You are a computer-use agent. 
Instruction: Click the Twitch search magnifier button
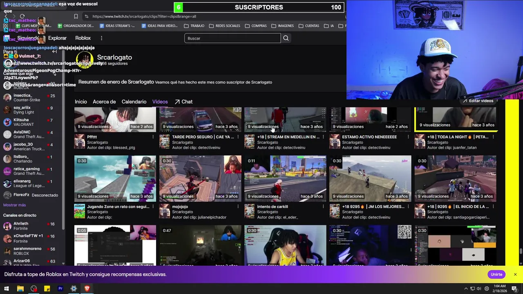(286, 38)
